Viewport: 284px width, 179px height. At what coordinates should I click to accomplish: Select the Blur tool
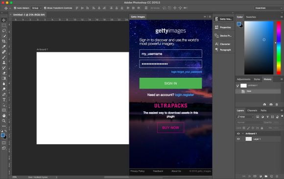click(x=4, y=84)
